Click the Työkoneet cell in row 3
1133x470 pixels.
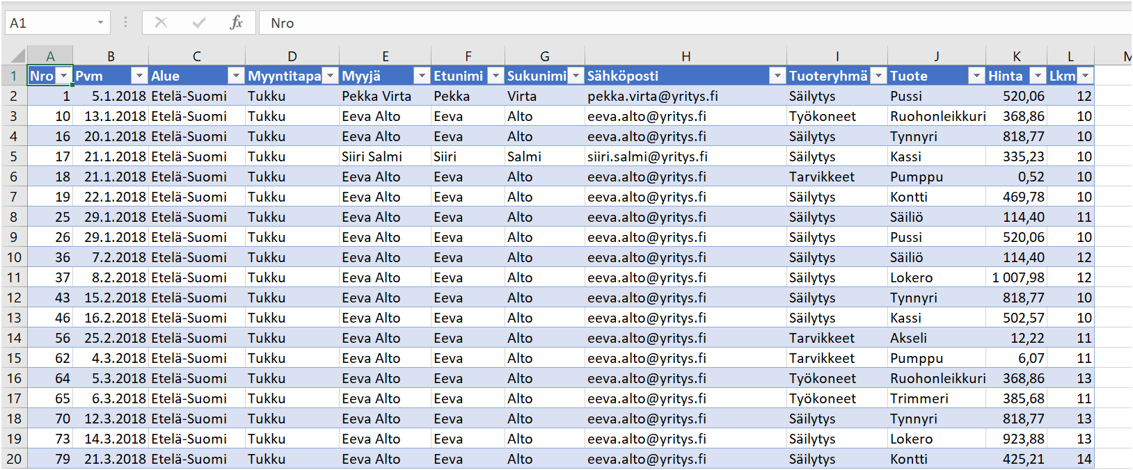[837, 116]
